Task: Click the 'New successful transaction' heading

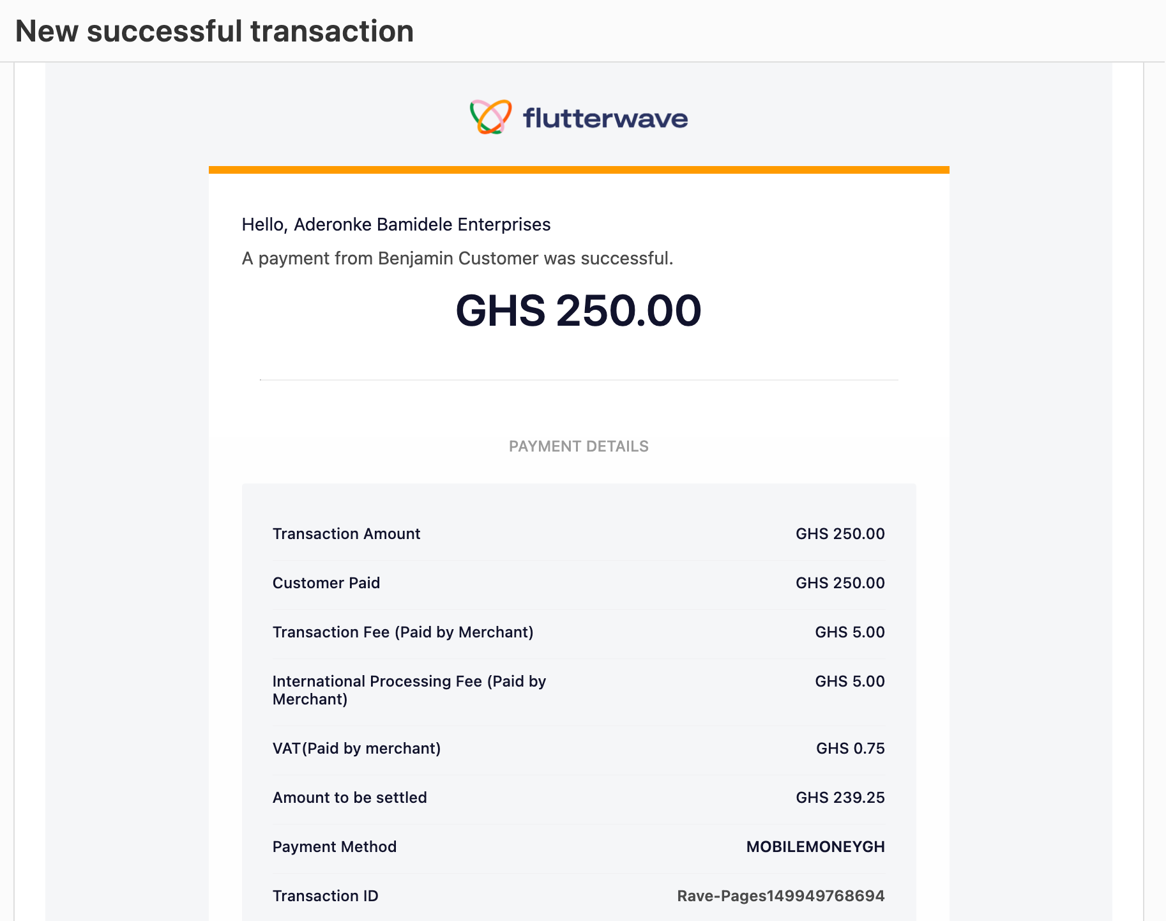Action: [x=215, y=31]
